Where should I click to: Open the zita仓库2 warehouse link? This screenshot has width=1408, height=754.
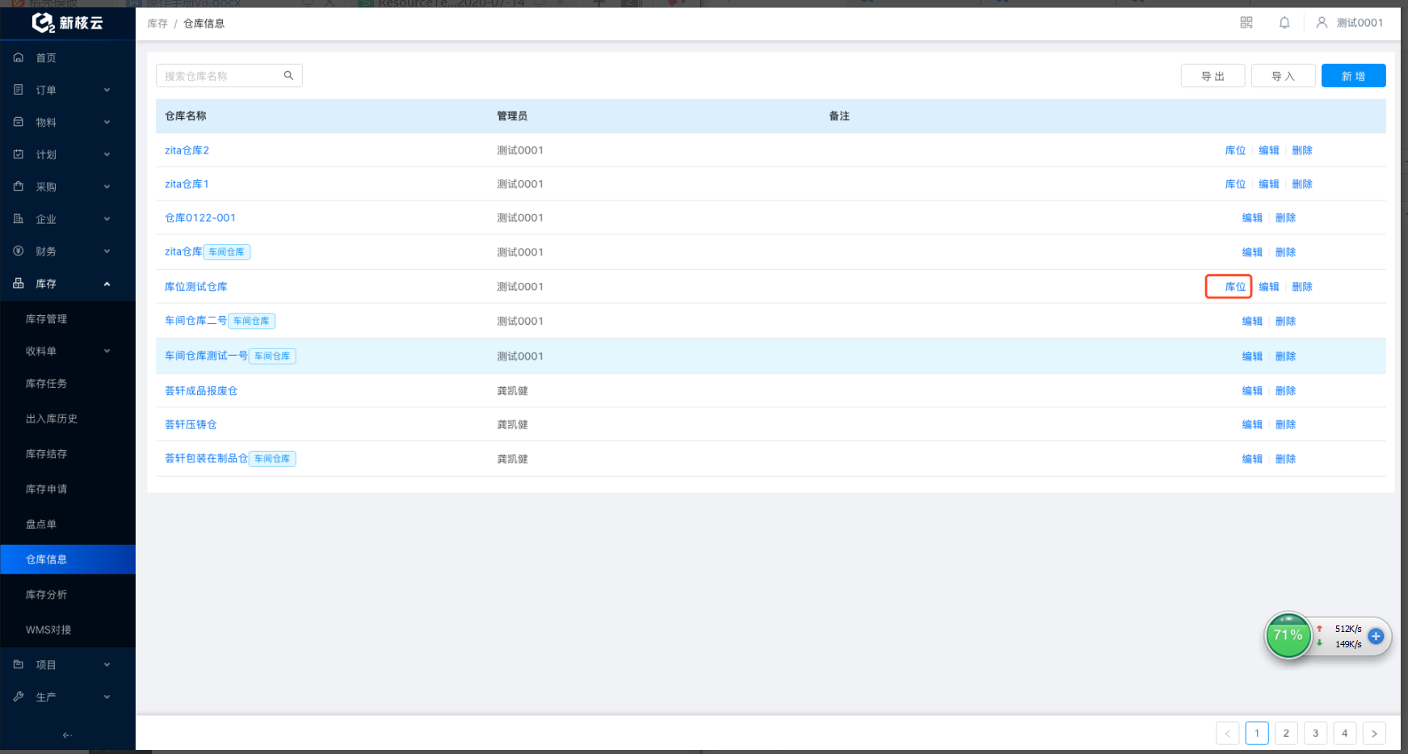point(187,150)
